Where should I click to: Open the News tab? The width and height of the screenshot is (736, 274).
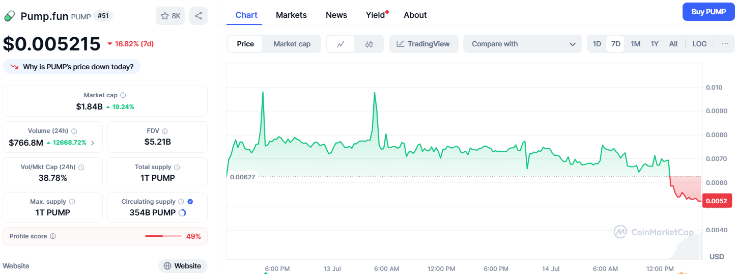coord(336,15)
